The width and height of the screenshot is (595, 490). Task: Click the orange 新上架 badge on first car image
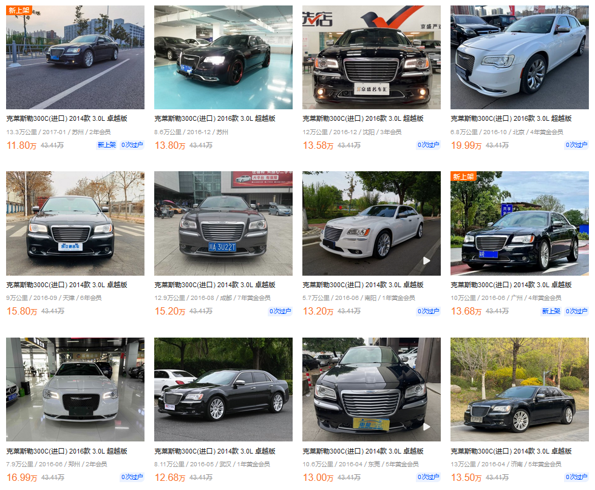pyautogui.click(x=19, y=10)
